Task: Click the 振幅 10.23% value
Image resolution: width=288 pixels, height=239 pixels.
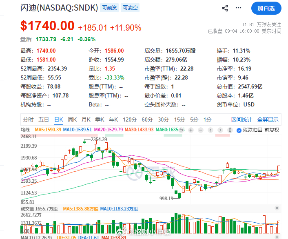Action: pos(242,60)
